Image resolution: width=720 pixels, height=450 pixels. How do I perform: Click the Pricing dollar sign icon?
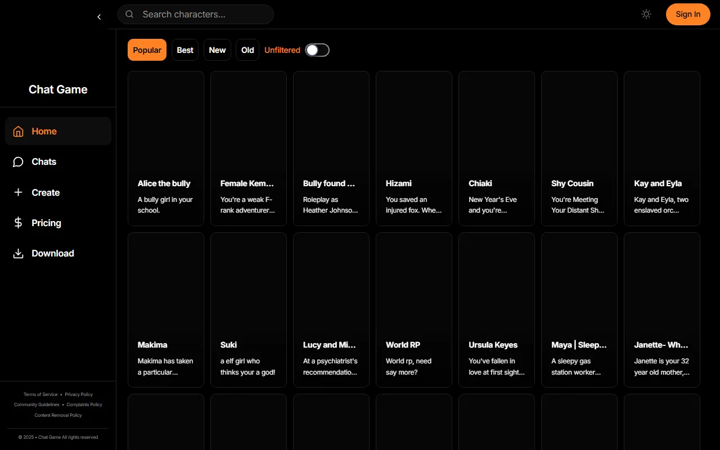coord(19,223)
